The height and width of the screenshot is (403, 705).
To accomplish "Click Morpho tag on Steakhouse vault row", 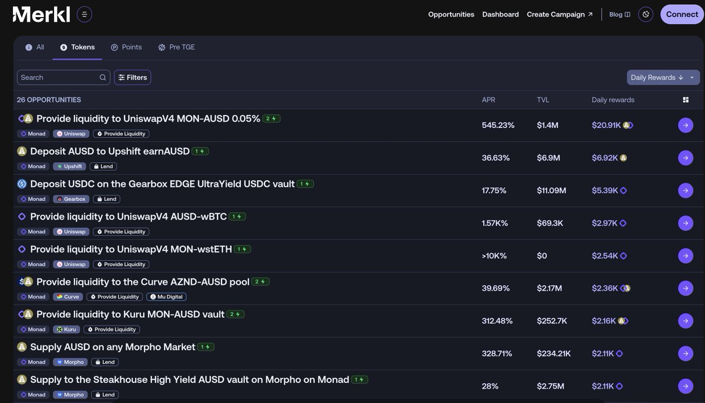I will [x=70, y=395].
